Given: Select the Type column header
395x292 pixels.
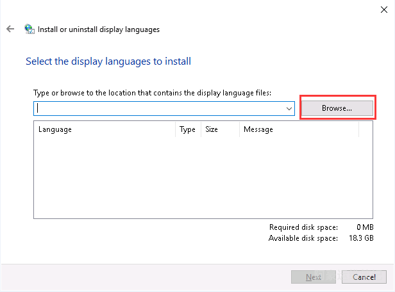Looking at the screenshot, I should coord(187,129).
